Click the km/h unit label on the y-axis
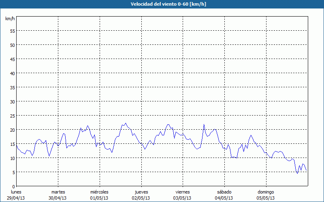Viewport: 324px width, 202px height. point(10,19)
